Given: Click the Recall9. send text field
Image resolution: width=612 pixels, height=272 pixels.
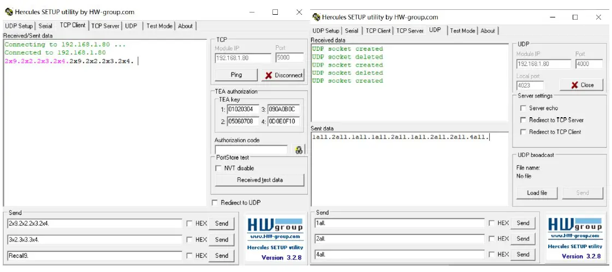Looking at the screenshot, I should (94, 256).
